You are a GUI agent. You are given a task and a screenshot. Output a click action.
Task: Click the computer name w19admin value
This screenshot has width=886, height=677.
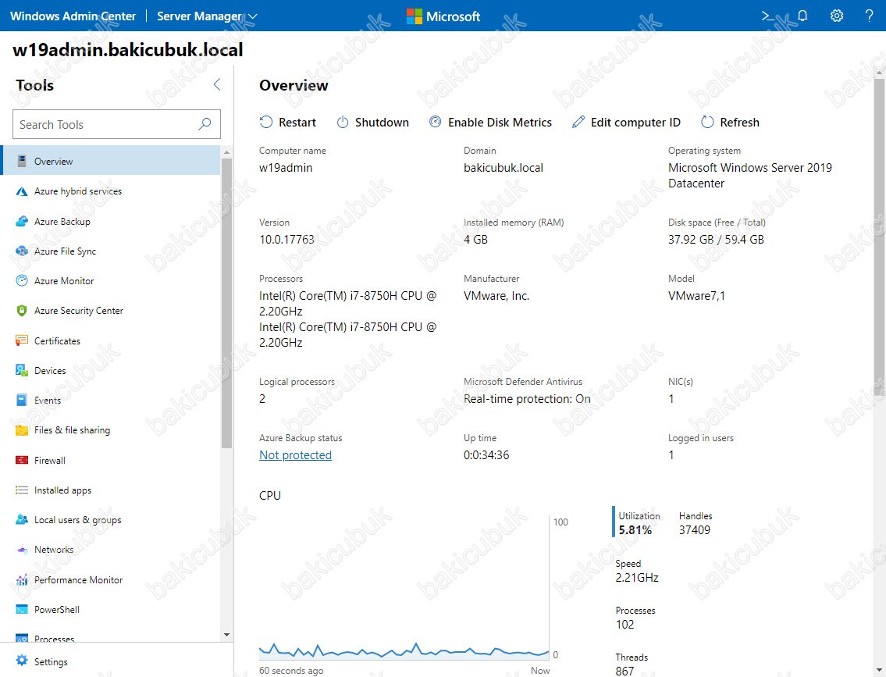coord(286,168)
